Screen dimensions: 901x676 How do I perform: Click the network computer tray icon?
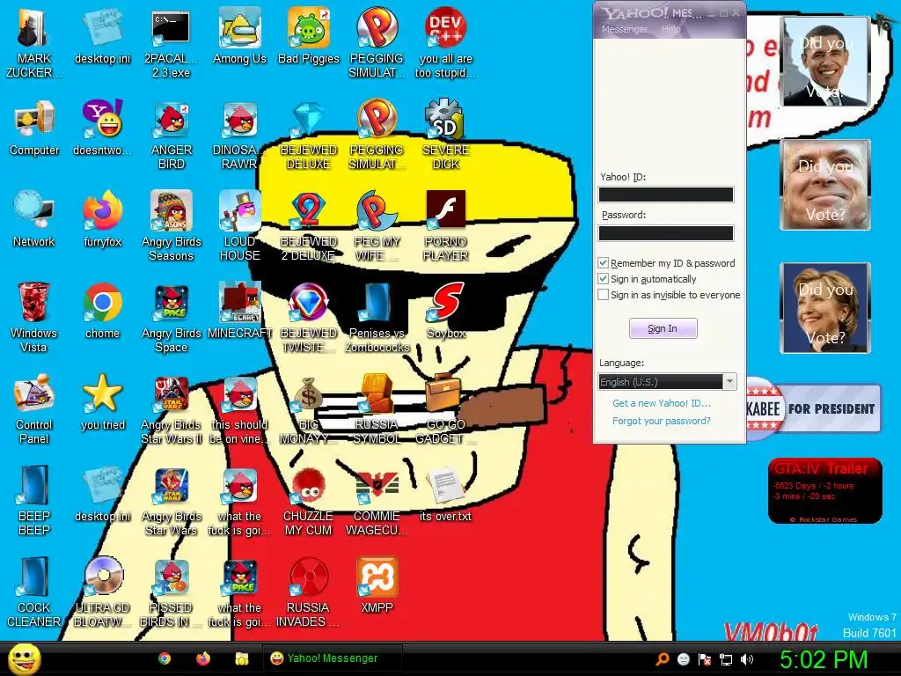click(726, 659)
